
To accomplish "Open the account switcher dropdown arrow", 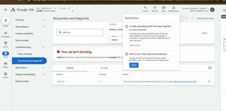I will 72,11.
